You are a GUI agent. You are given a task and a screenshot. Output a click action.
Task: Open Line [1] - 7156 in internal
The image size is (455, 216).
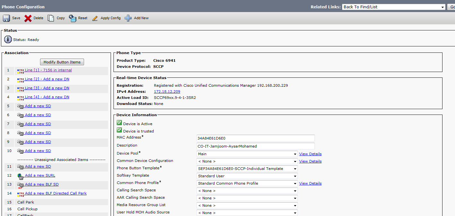pos(48,70)
